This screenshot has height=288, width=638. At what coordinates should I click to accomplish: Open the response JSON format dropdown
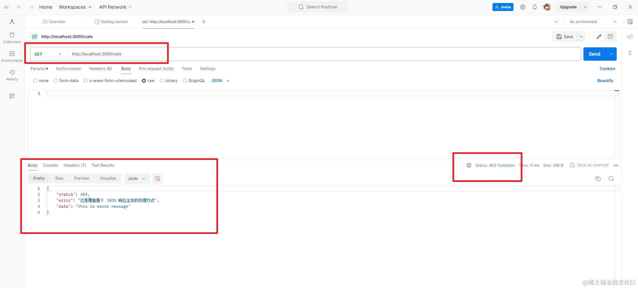tap(137, 179)
